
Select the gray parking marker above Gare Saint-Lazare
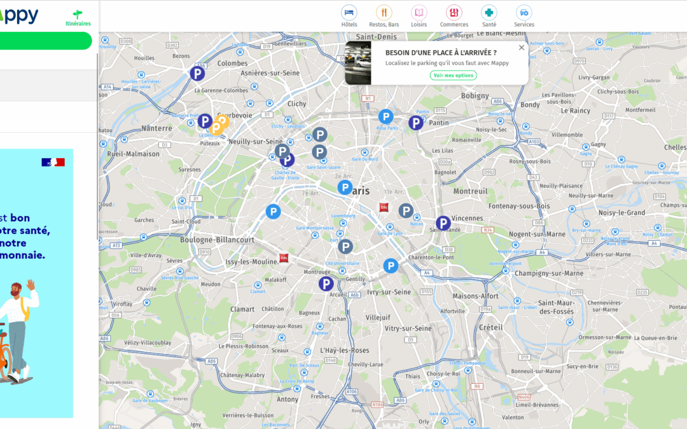(x=319, y=152)
